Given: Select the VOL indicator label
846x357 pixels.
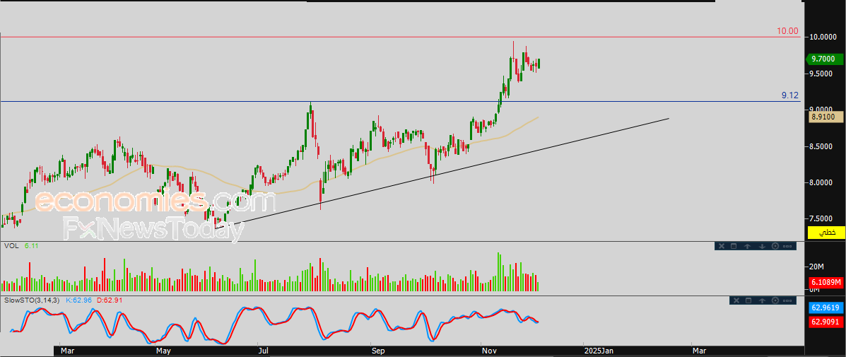Looking at the screenshot, I should click(11, 246).
